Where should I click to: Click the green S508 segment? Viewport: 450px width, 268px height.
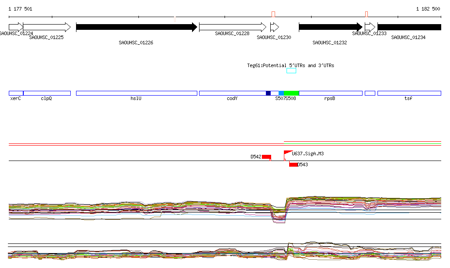[291, 93]
